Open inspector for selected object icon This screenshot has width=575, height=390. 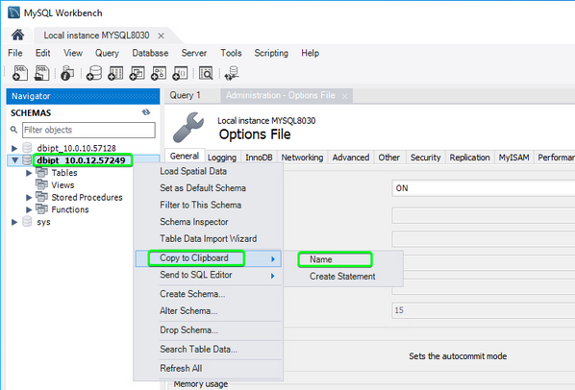click(67, 73)
